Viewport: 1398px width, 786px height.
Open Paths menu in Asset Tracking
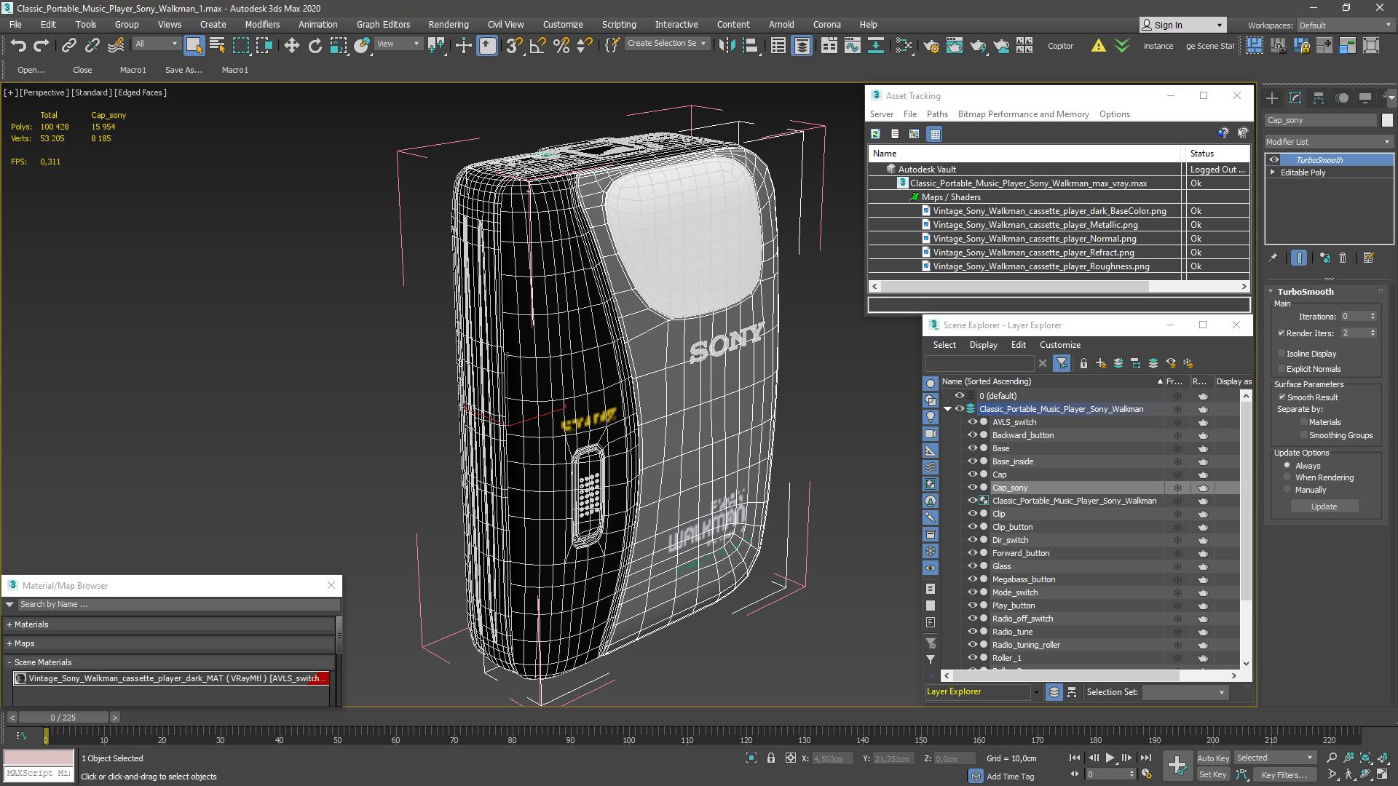(x=936, y=114)
